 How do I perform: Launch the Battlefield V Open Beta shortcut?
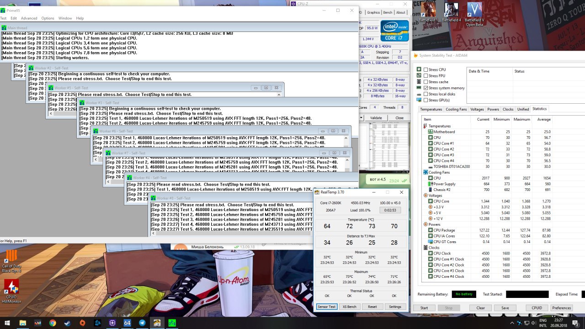[474, 14]
